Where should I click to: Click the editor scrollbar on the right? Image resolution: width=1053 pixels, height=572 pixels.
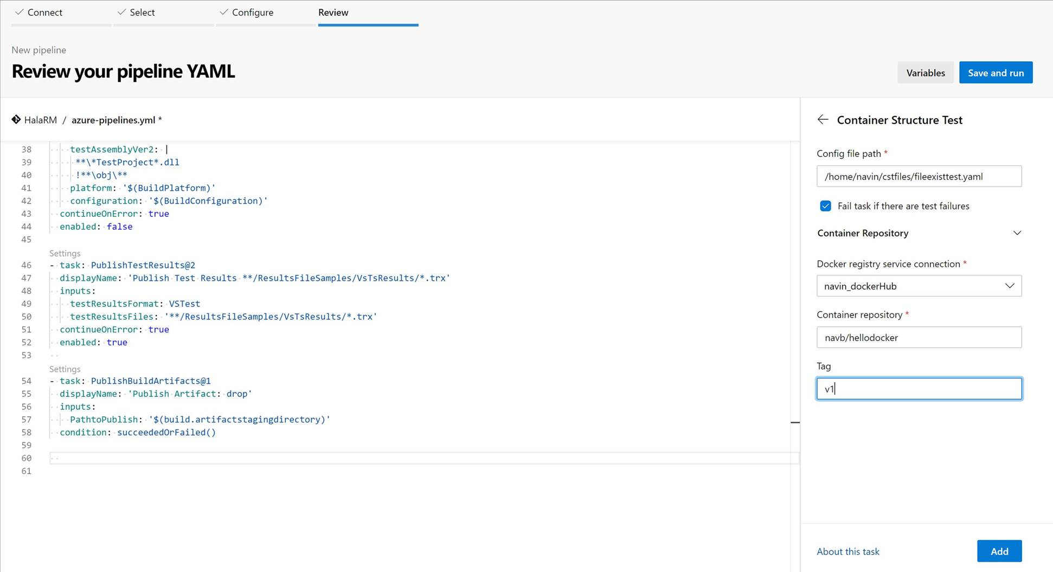coord(795,422)
